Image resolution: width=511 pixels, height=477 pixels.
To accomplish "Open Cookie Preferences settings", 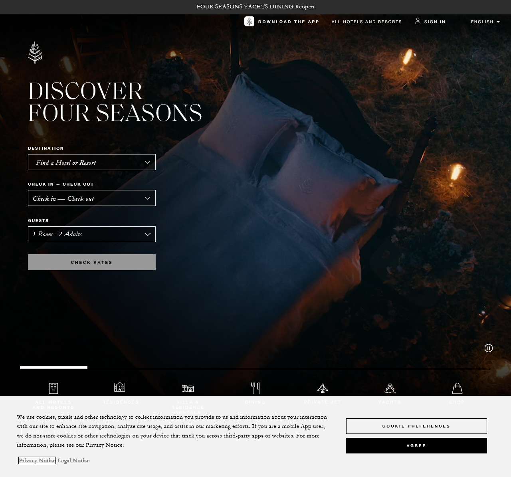I will tap(416, 426).
